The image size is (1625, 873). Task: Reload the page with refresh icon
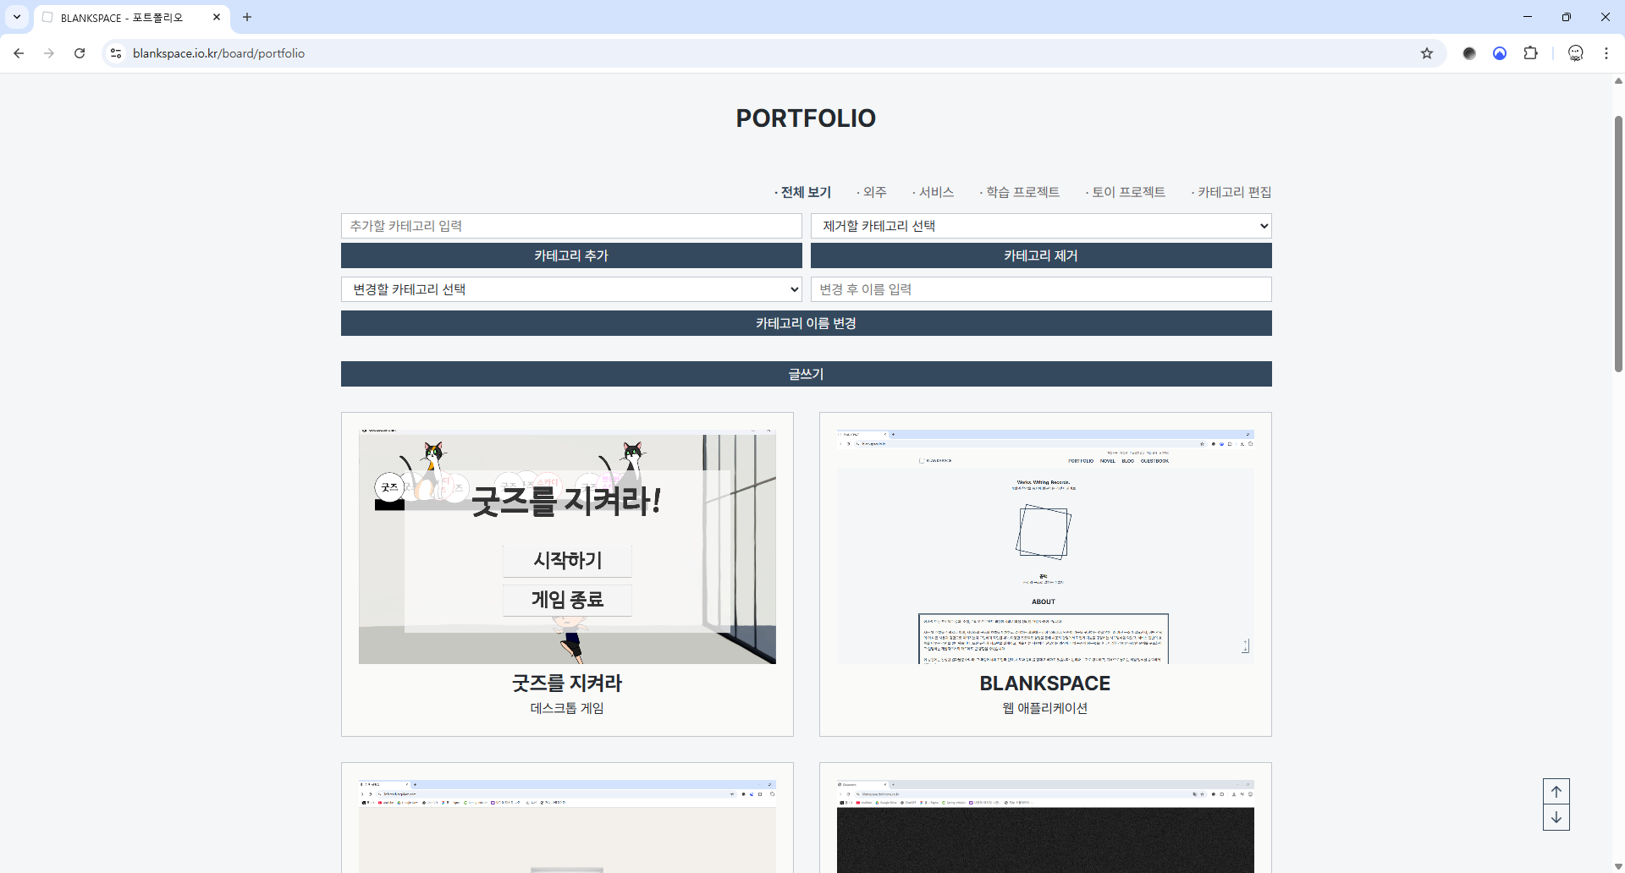point(80,53)
